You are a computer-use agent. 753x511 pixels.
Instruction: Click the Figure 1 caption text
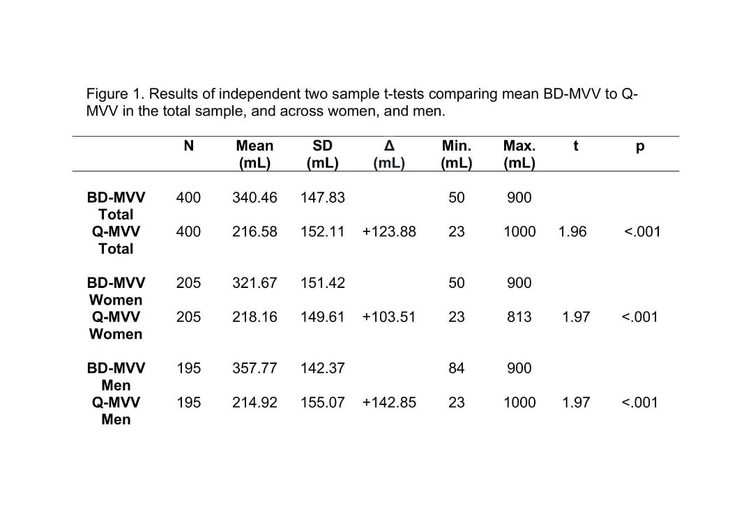tap(362, 102)
